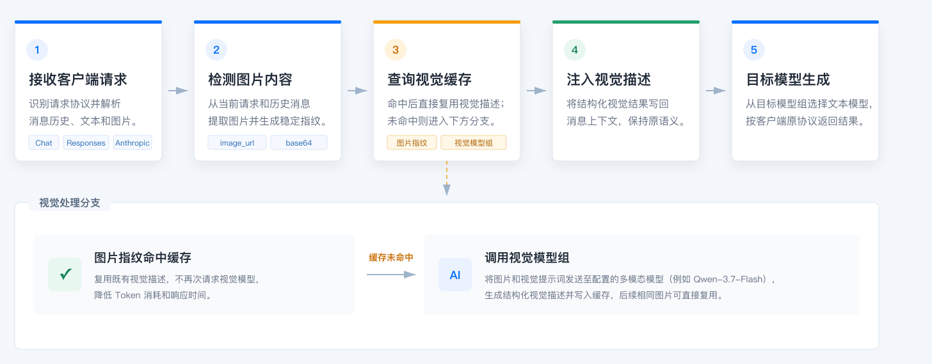Screen dimensions: 932x364
Task: Click the green step badge number 4
Action: click(575, 50)
